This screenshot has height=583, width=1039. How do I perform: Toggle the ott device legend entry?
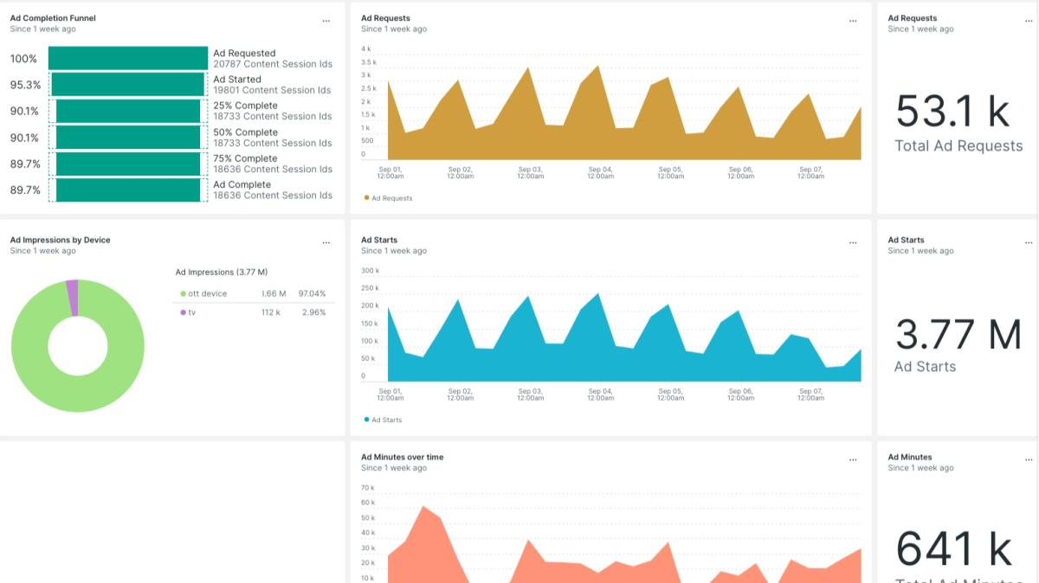coord(207,294)
